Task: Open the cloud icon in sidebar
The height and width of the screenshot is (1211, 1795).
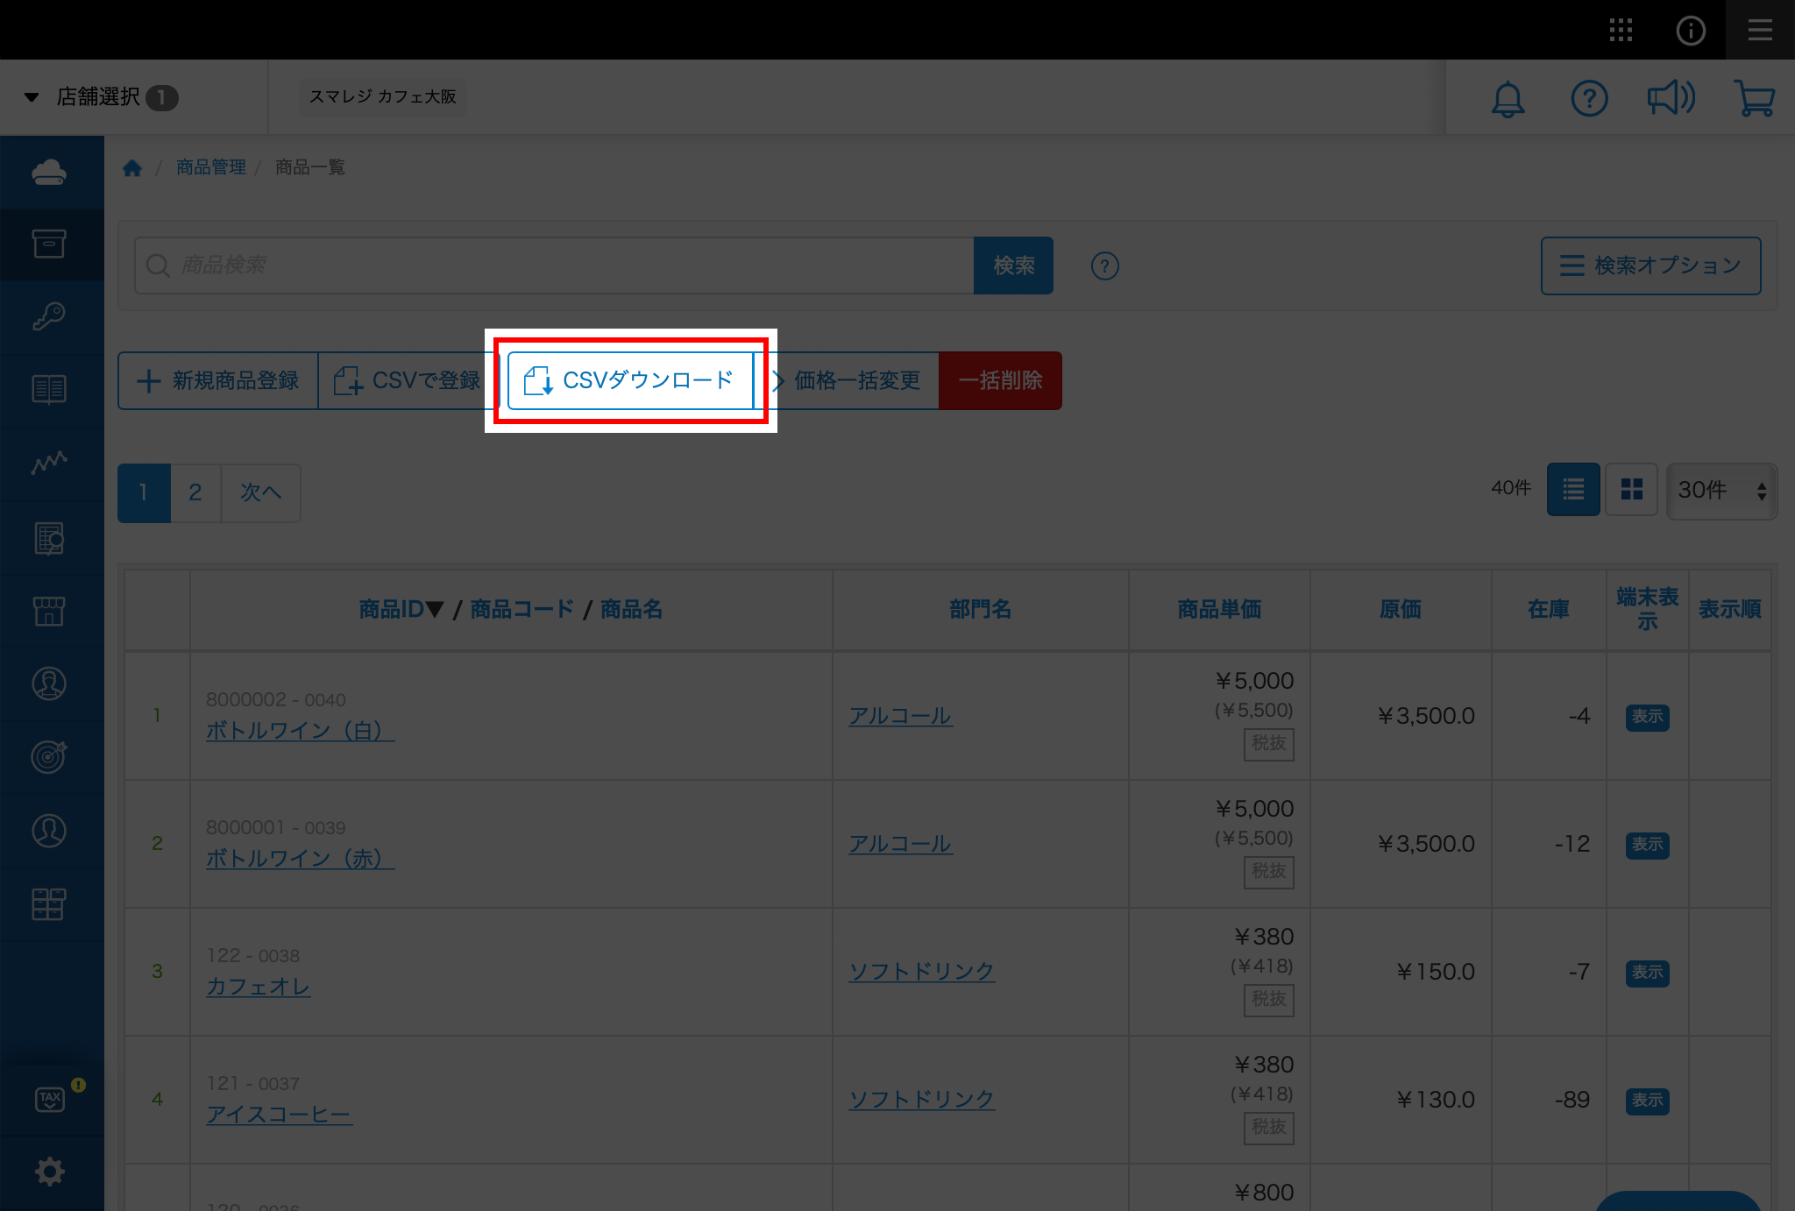Action: pos(49,173)
